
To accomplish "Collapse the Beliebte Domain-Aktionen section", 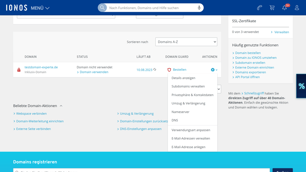I will pos(61,106).
